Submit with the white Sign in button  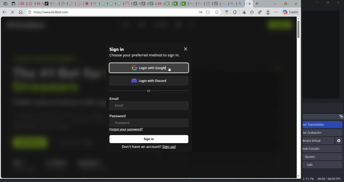[149, 139]
